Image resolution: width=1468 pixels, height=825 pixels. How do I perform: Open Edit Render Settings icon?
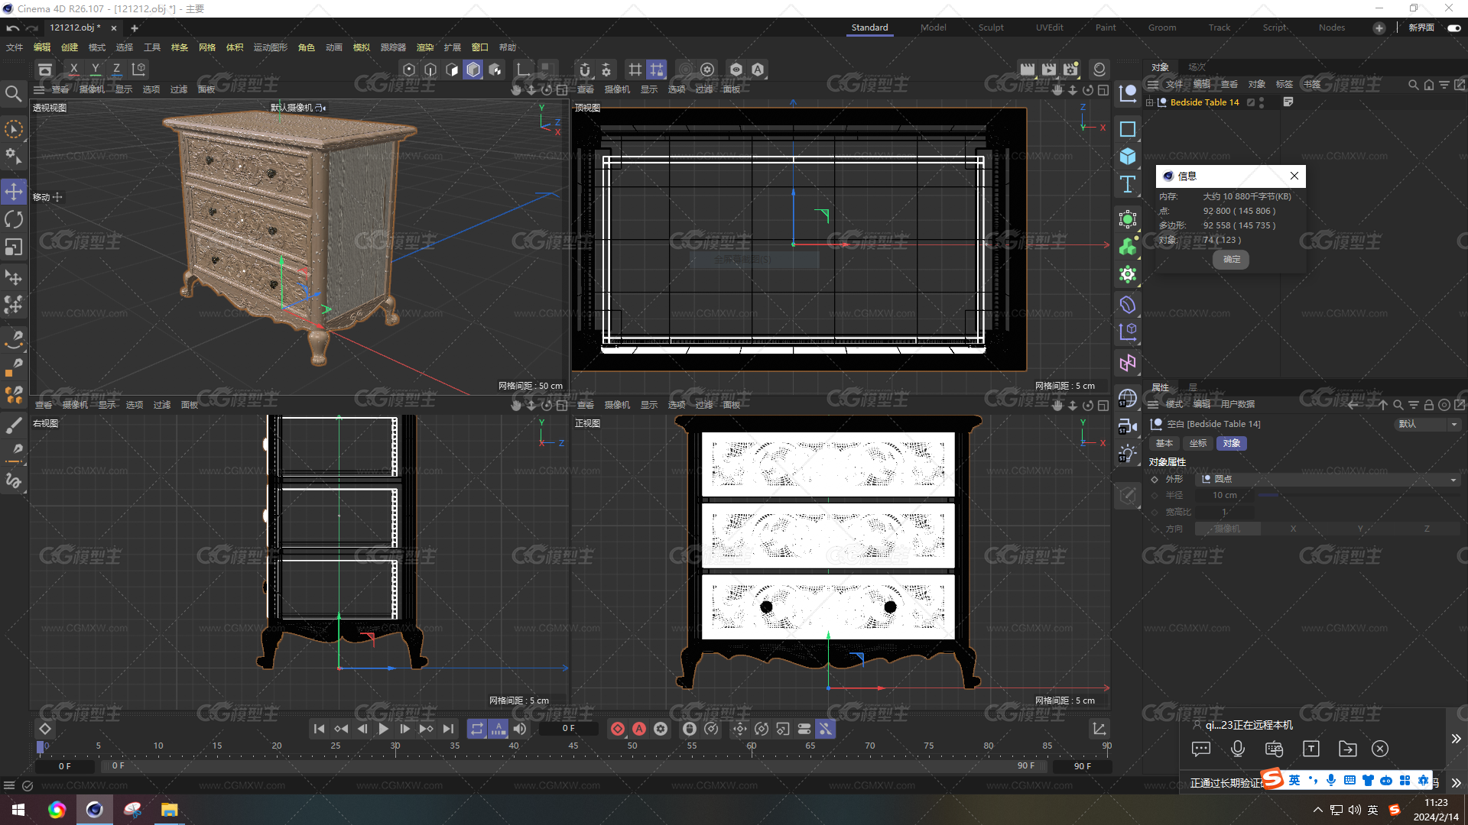click(1070, 70)
